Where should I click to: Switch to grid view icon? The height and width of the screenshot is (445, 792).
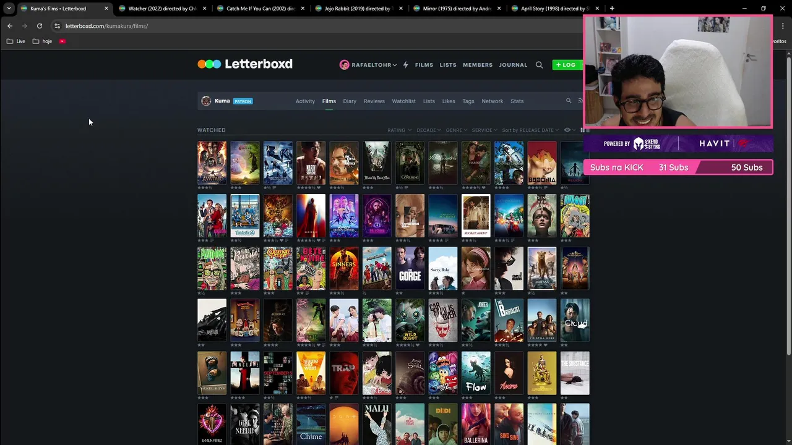point(582,130)
